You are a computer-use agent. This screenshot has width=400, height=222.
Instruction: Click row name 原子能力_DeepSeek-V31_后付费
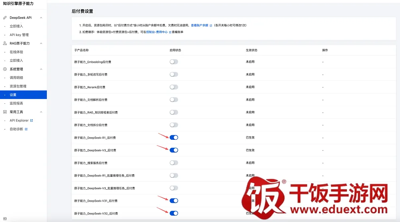click(96, 201)
